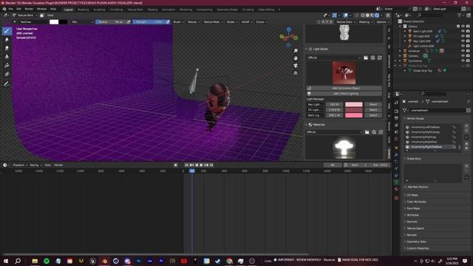Image resolution: width=473 pixels, height=266 pixels.
Task: Open the Object Data green triangle tab
Action: 396,183
